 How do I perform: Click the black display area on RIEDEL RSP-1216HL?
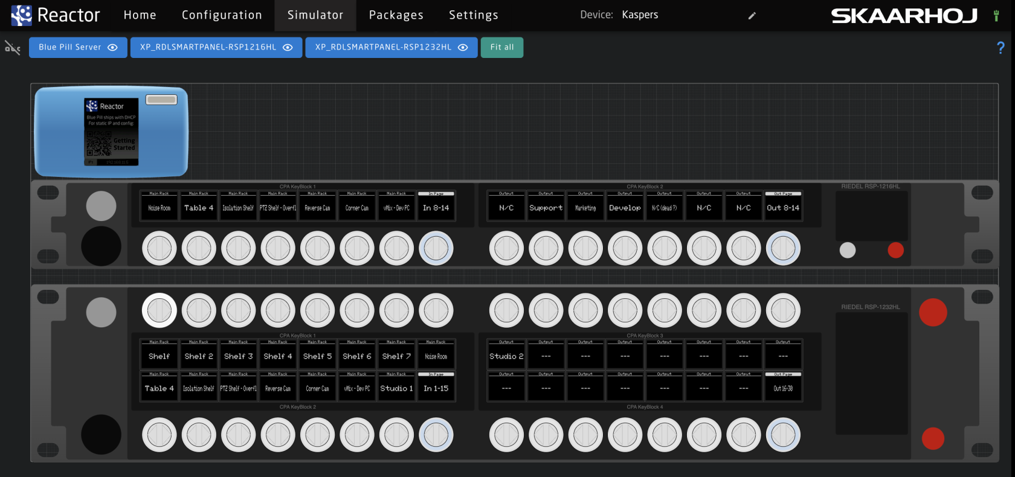pyautogui.click(x=872, y=216)
